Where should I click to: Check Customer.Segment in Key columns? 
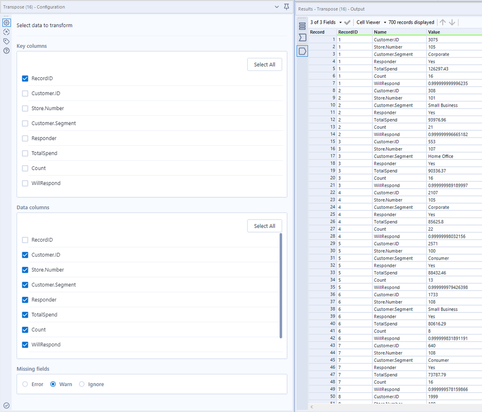coord(25,124)
